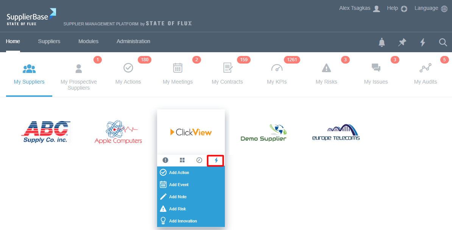452x230 pixels.
Task: Choose Add Event in quick menu
Action: point(178,185)
